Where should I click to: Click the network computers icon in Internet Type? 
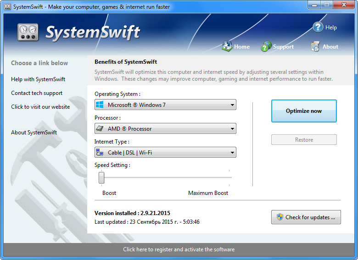[100, 152]
